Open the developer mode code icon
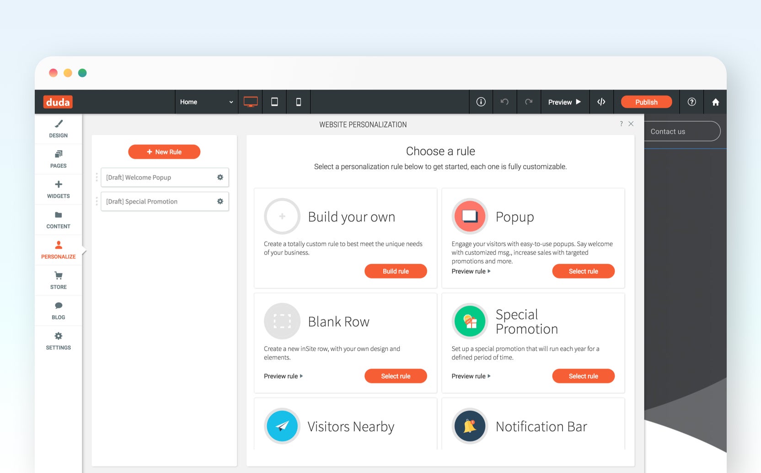Viewport: 761px width, 473px height. tap(601, 102)
